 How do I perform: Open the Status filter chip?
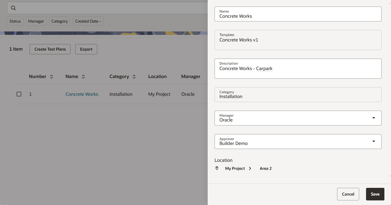click(15, 21)
